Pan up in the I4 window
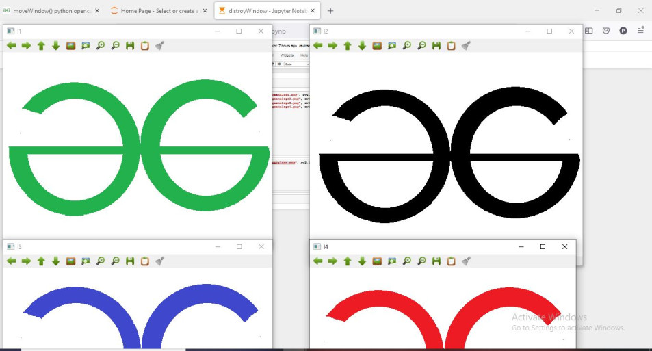The height and width of the screenshot is (351, 652). (348, 261)
